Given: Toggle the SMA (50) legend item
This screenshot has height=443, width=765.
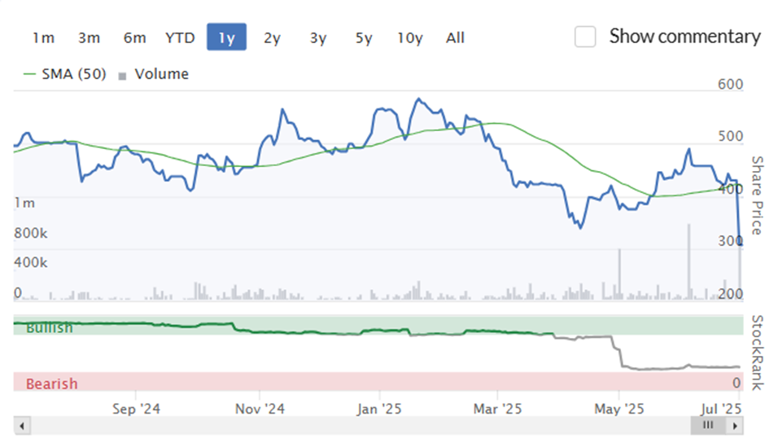Looking at the screenshot, I should coord(65,74).
